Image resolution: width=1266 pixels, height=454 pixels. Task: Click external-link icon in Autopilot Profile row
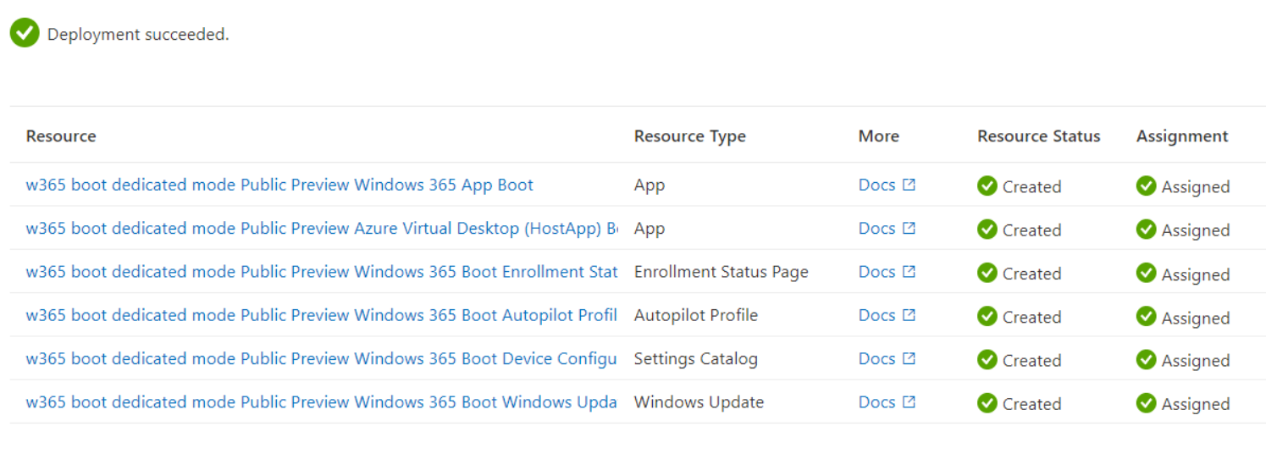tap(909, 315)
